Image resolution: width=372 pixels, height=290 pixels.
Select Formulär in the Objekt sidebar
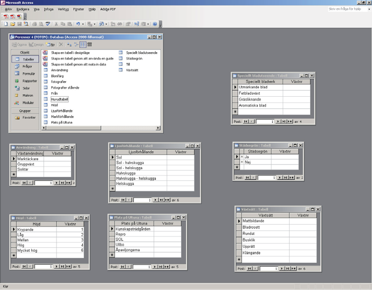click(x=25, y=73)
